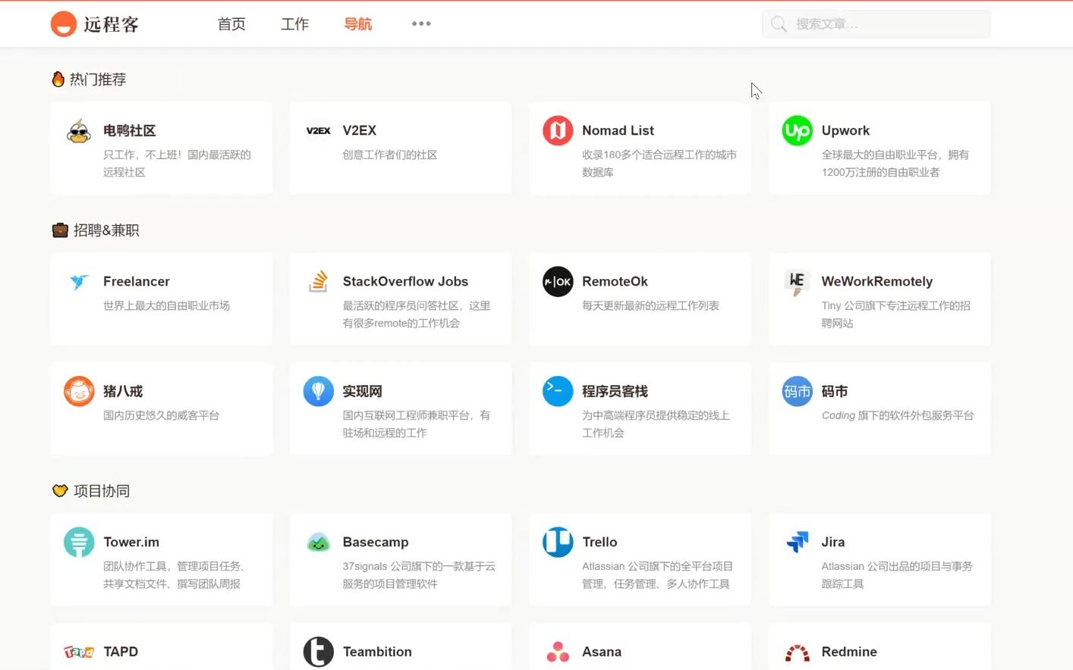Open the Upwork title link
The image size is (1073, 670).
pyautogui.click(x=845, y=130)
